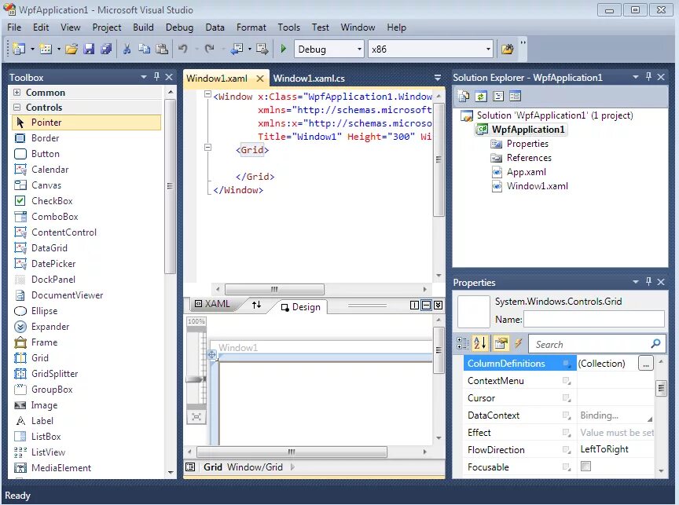Viewport: 679px width, 505px height.
Task: Open App.xaml in Solution Explorer
Action: click(x=526, y=172)
